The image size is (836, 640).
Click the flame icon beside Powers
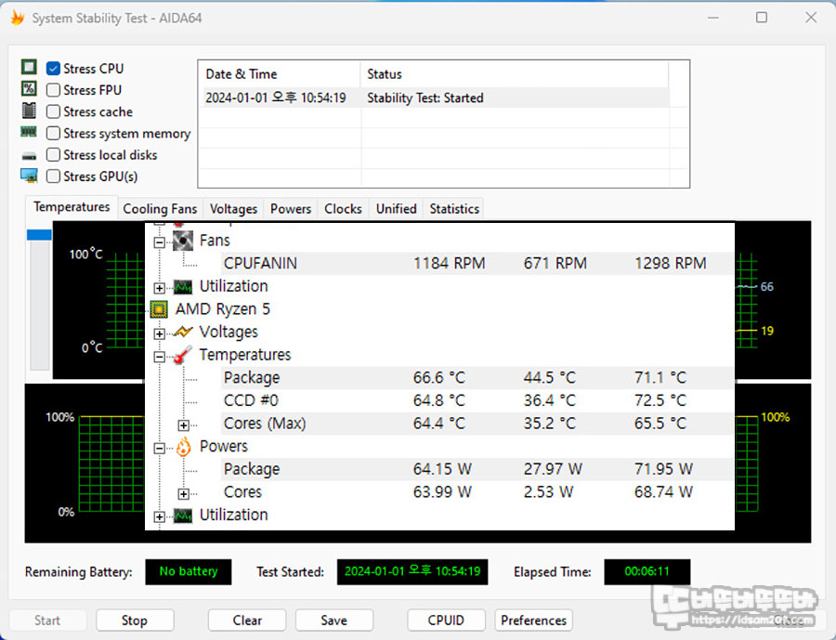183,447
